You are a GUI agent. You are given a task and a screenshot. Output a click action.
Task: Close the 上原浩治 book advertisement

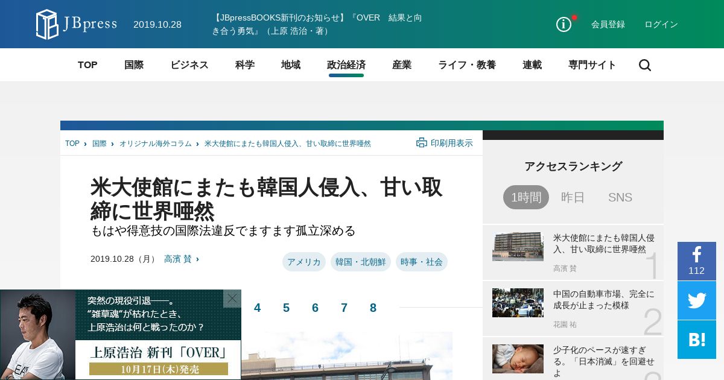coord(232,299)
